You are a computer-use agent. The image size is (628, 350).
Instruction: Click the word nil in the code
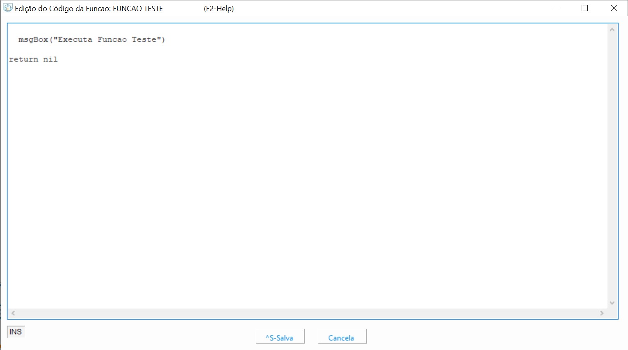tap(50, 59)
